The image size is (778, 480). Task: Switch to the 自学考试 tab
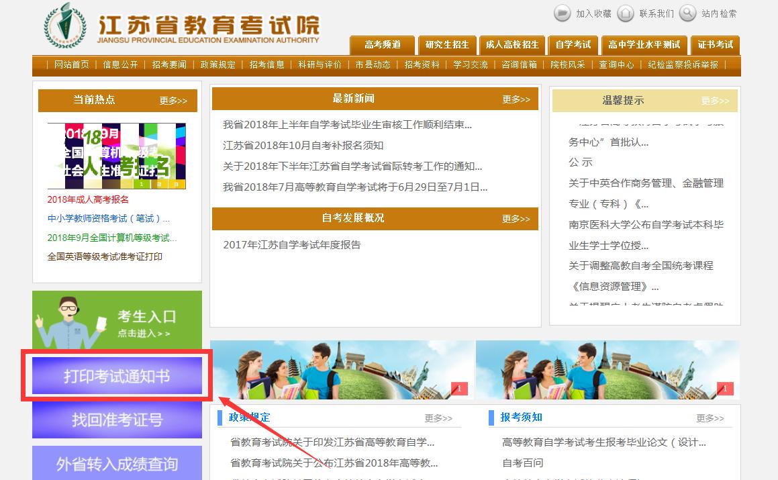tap(573, 45)
